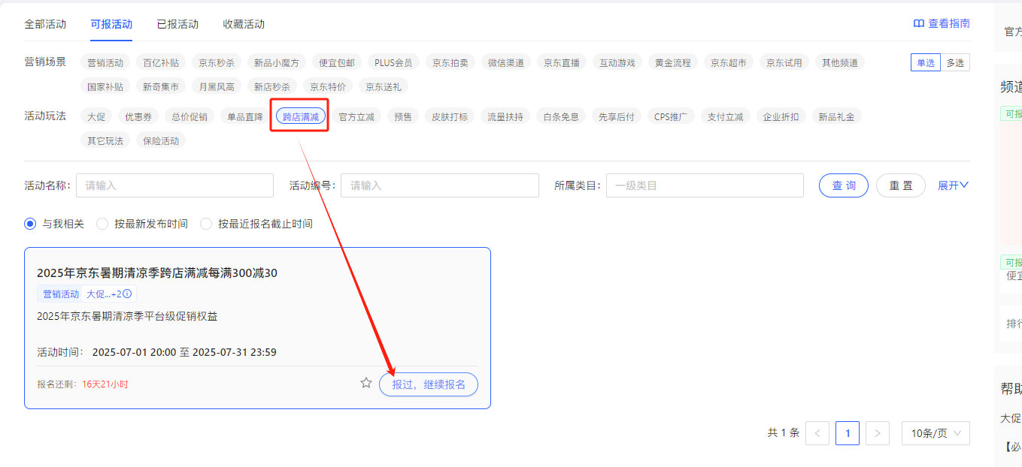
Task: Select 按最新发布时间 sort option
Action: click(x=102, y=224)
